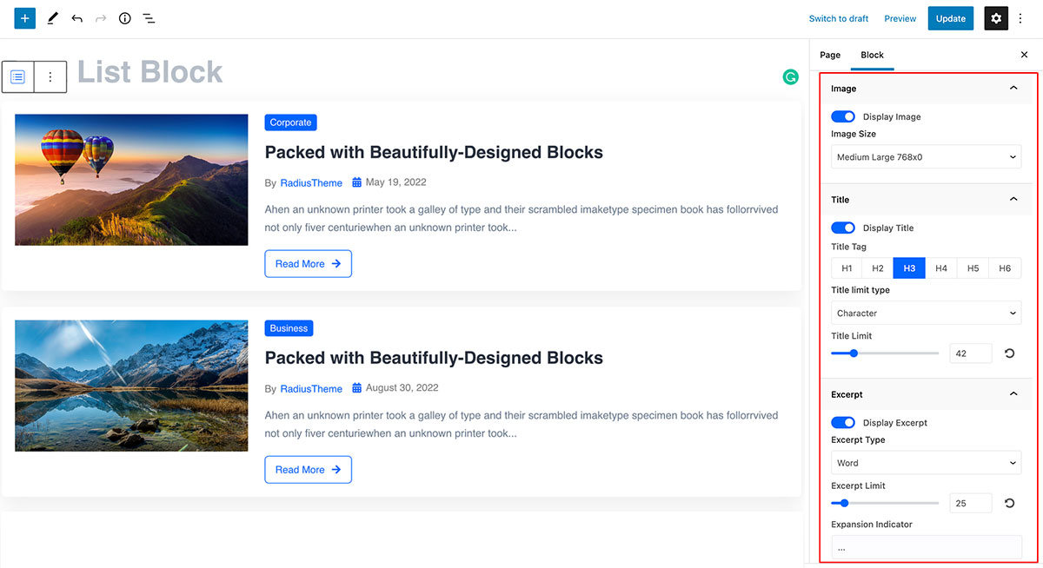Toggle the settings gear sidebar

click(x=996, y=18)
